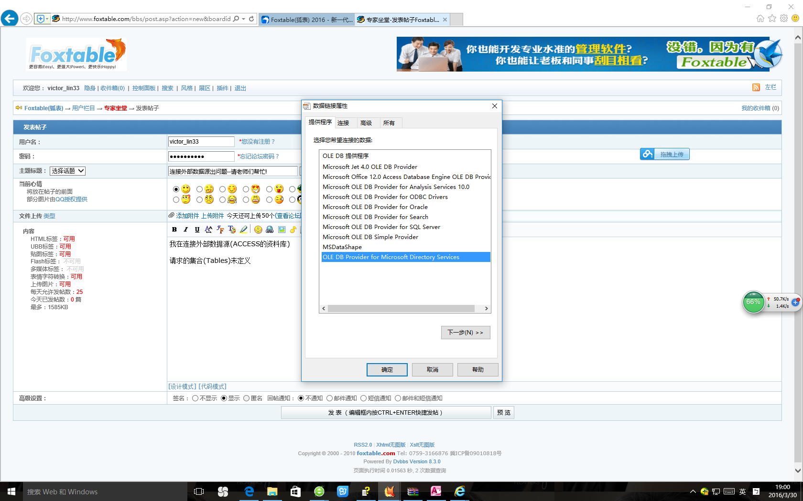Refresh the page with the reload icon

pyautogui.click(x=251, y=19)
